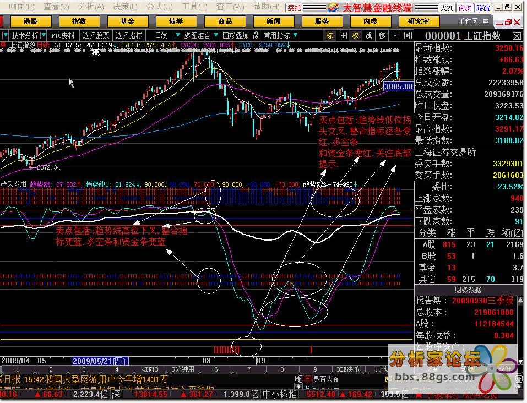
Task: Click the 委托 trading button
Action: click(x=294, y=8)
